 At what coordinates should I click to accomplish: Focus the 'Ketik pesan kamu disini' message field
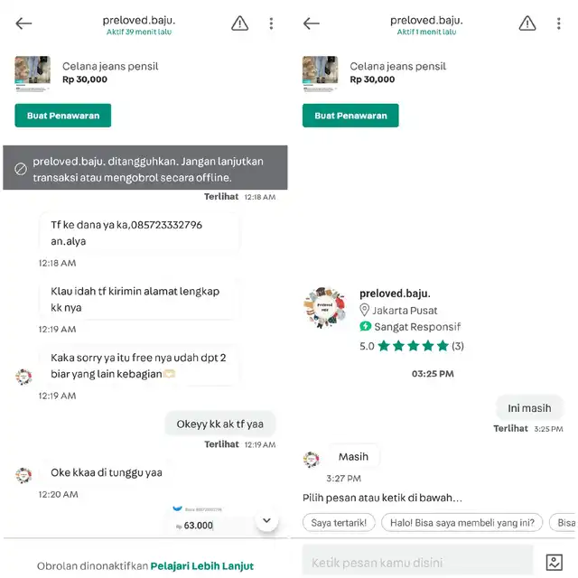(x=417, y=562)
